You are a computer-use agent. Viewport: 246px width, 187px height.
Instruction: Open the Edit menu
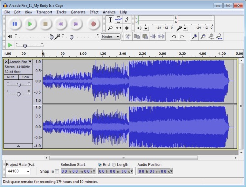point(17,12)
